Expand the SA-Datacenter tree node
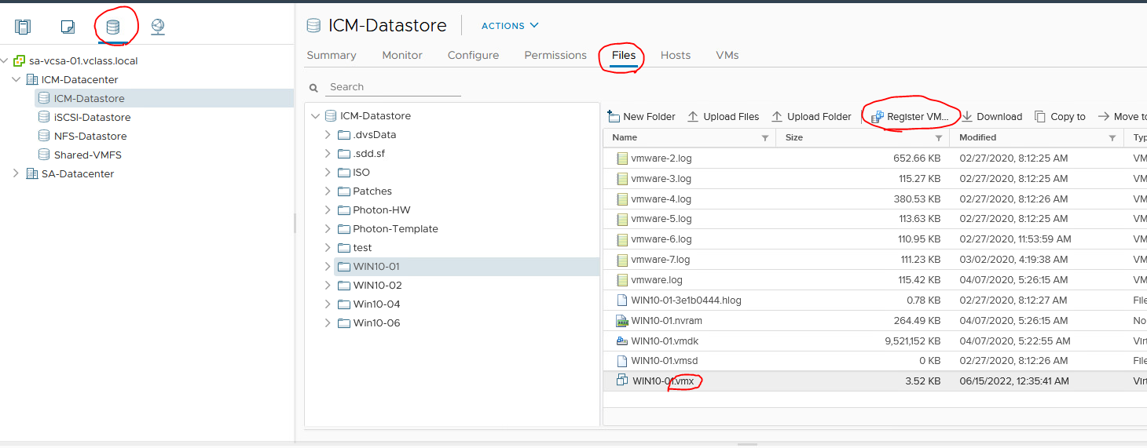 (x=16, y=173)
